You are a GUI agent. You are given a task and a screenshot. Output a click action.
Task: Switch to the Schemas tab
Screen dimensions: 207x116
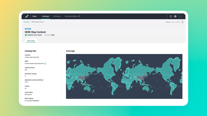click(x=57, y=16)
